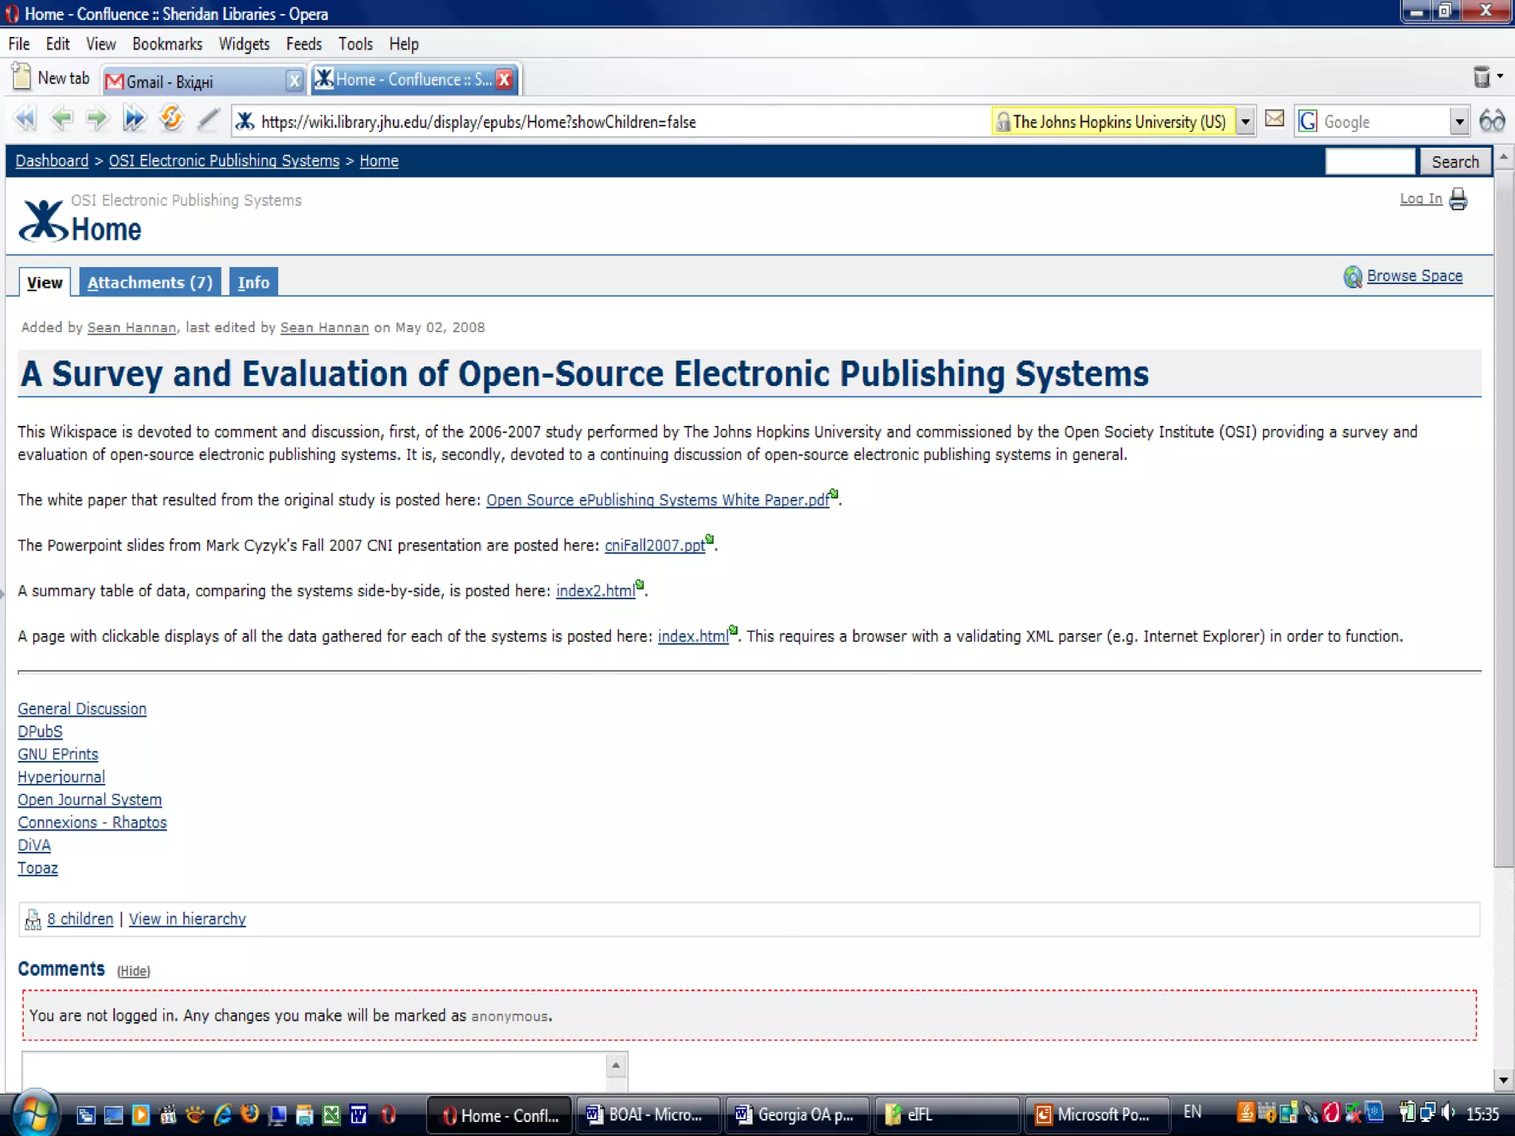Click the Rewind navigation icon
This screenshot has width=1515, height=1136.
[25, 119]
